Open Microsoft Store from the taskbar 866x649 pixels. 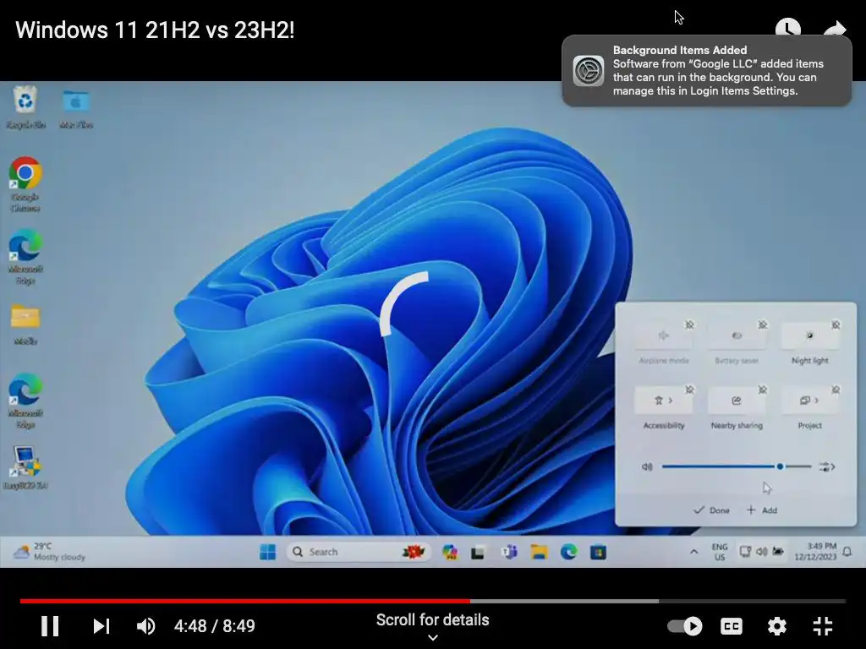(598, 552)
